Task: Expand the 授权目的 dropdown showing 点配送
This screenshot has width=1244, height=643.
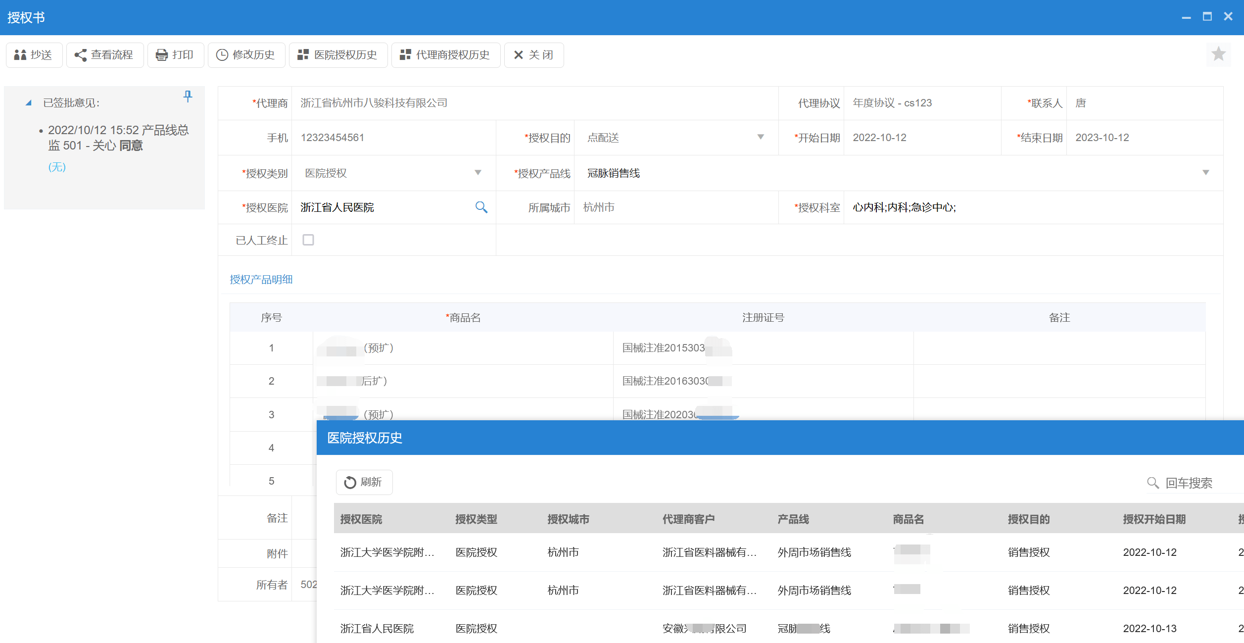Action: [761, 137]
